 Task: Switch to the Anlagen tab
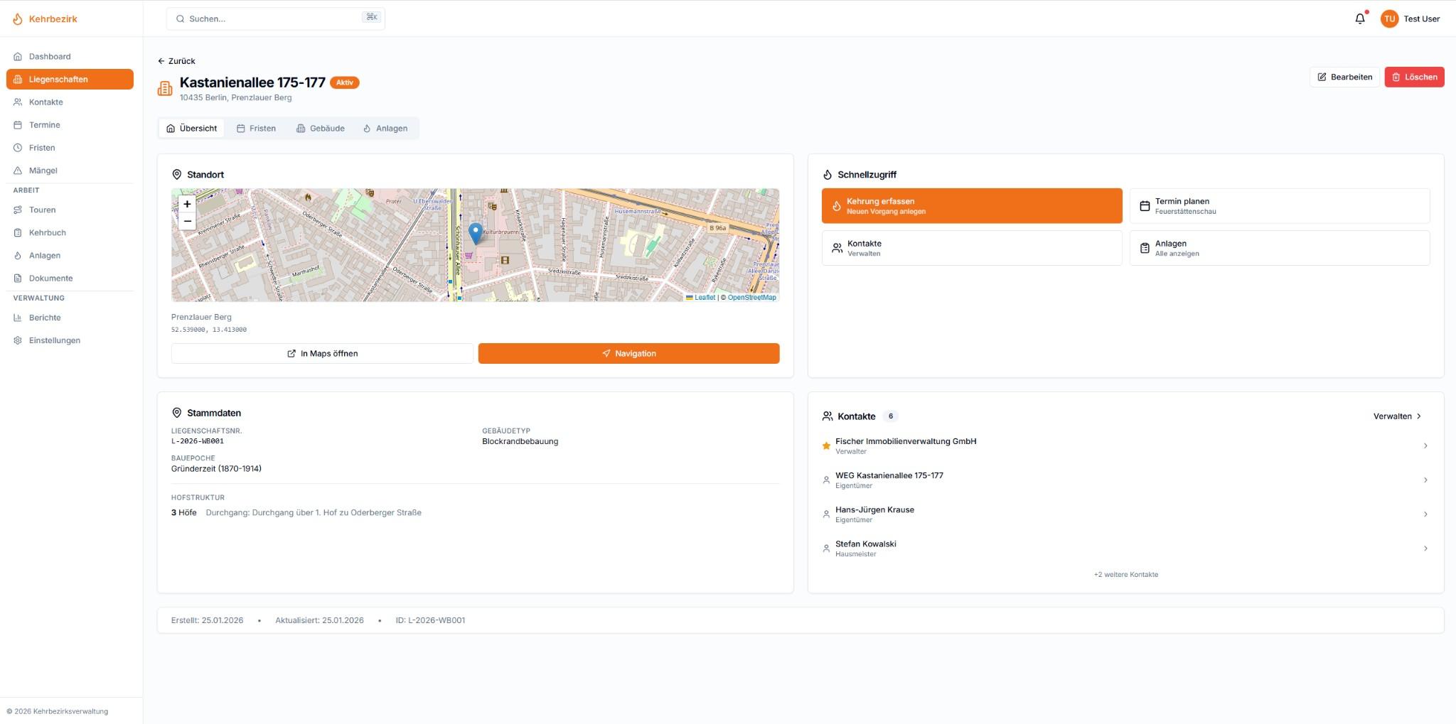(x=385, y=129)
